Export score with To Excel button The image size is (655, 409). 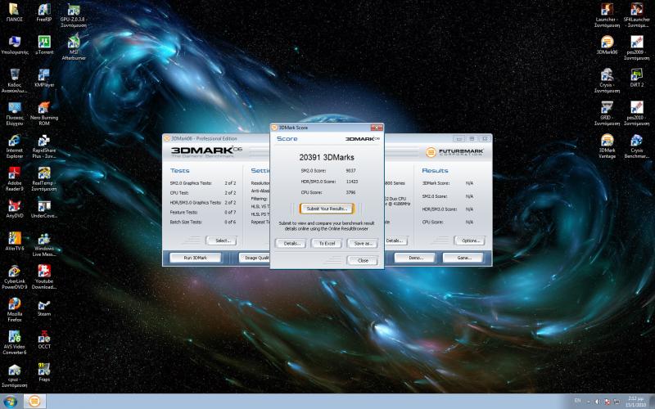click(327, 243)
